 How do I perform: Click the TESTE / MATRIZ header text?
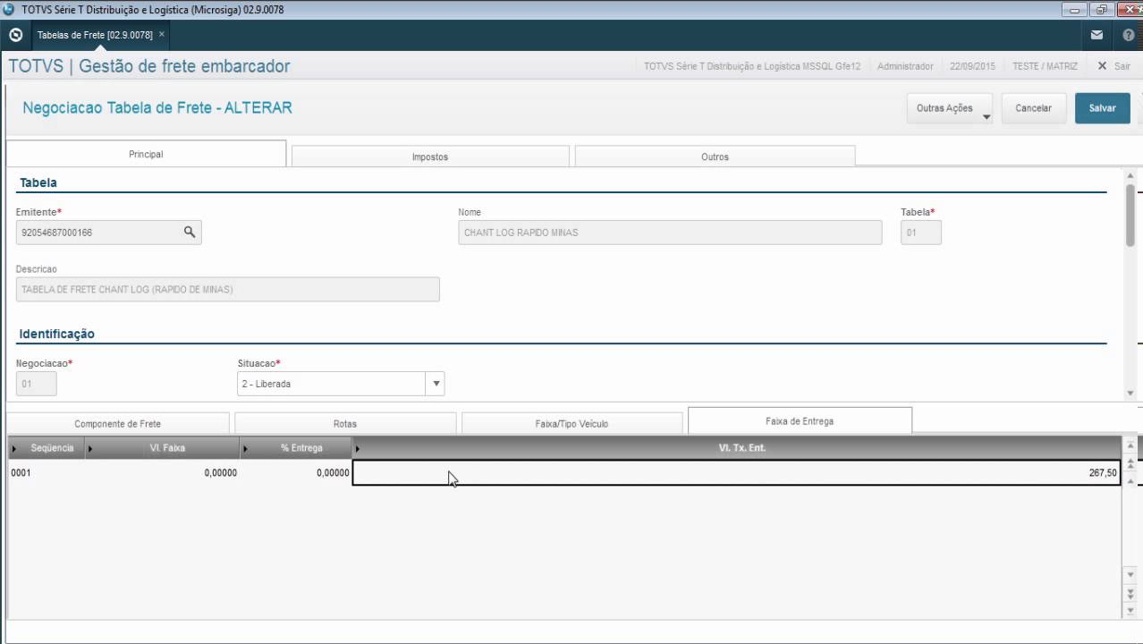(1045, 66)
